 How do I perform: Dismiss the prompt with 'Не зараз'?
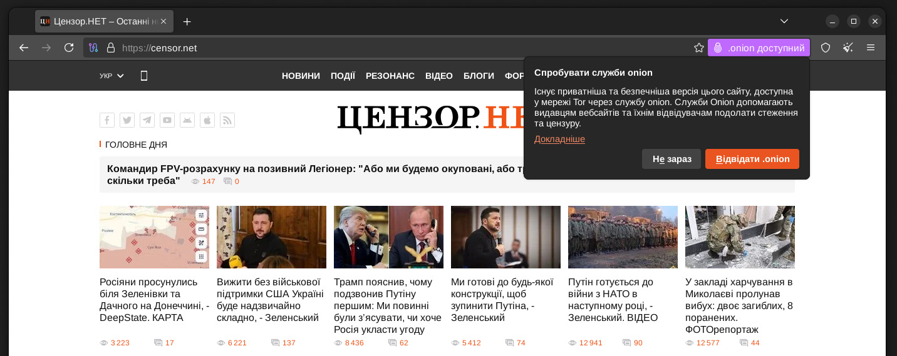coord(671,159)
